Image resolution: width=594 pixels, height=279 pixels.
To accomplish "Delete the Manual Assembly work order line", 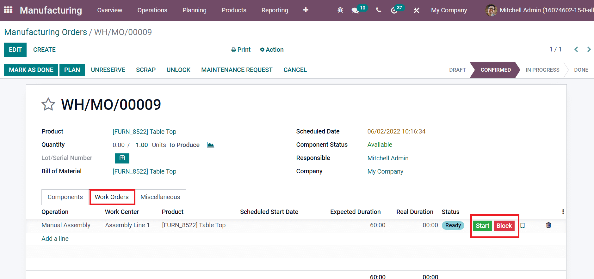I will 548,225.
